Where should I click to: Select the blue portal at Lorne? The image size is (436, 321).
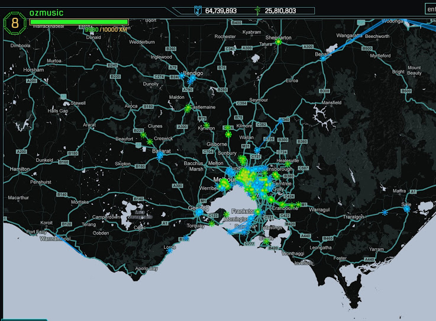click(x=170, y=251)
